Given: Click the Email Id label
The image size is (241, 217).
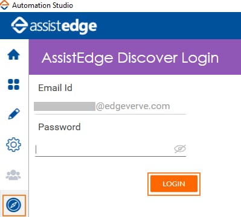Looking at the screenshot, I should [x=55, y=88].
